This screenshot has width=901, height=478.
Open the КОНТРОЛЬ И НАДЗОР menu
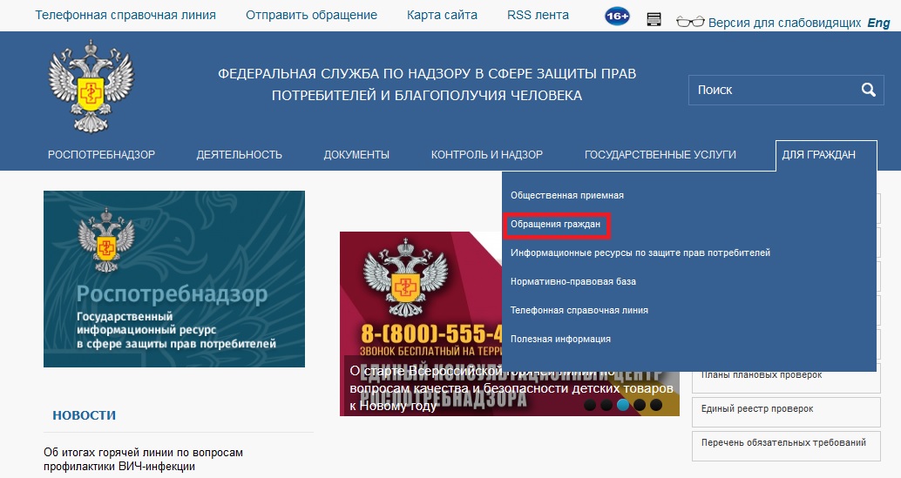point(487,155)
